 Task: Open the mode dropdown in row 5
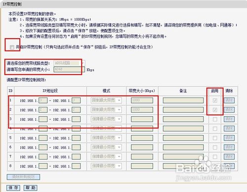[x=106, y=138]
